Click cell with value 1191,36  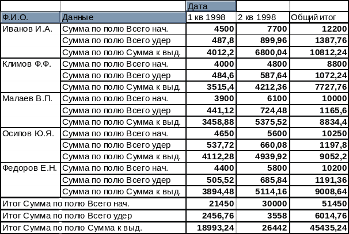pyautogui.click(x=319, y=180)
